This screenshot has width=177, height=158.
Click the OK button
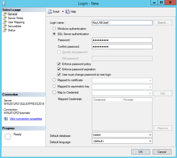pyautogui.click(x=141, y=152)
